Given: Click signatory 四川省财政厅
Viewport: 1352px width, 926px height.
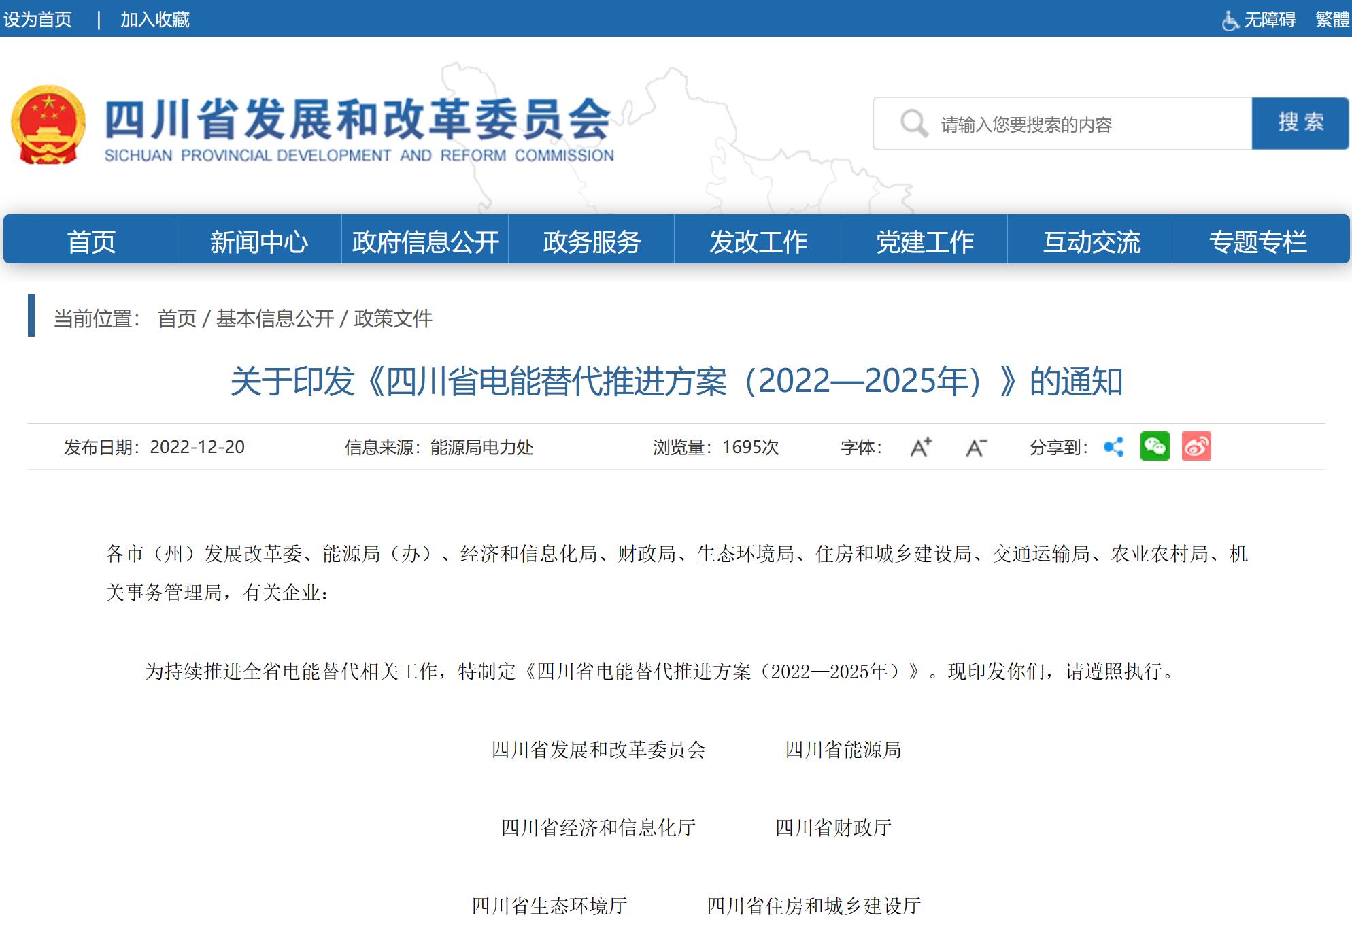Looking at the screenshot, I should pyautogui.click(x=834, y=828).
